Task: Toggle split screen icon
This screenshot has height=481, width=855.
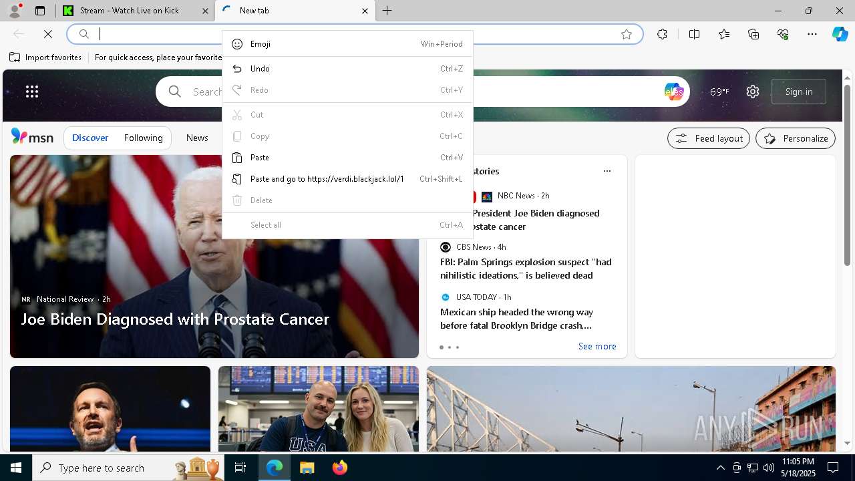Action: tap(694, 34)
